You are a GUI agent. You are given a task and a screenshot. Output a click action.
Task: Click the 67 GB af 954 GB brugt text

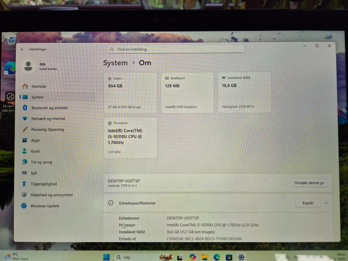(124, 107)
